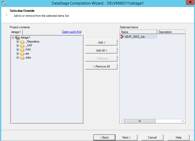Expand the eai folder

(18, 54)
